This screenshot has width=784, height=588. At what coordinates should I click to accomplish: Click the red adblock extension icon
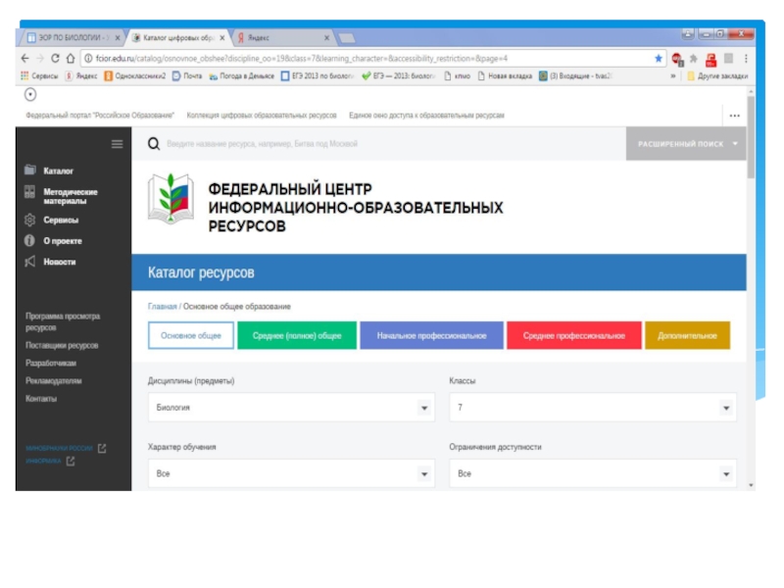(677, 60)
